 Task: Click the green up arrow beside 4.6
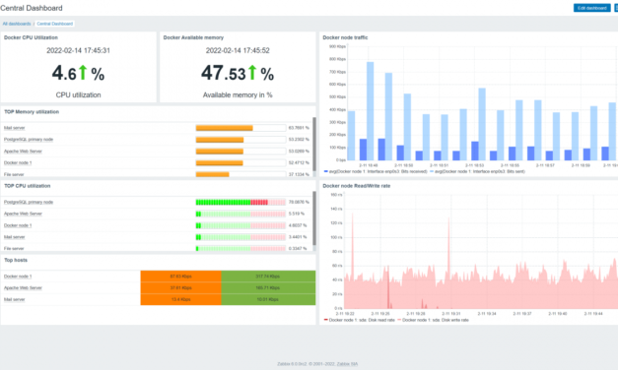click(x=83, y=73)
